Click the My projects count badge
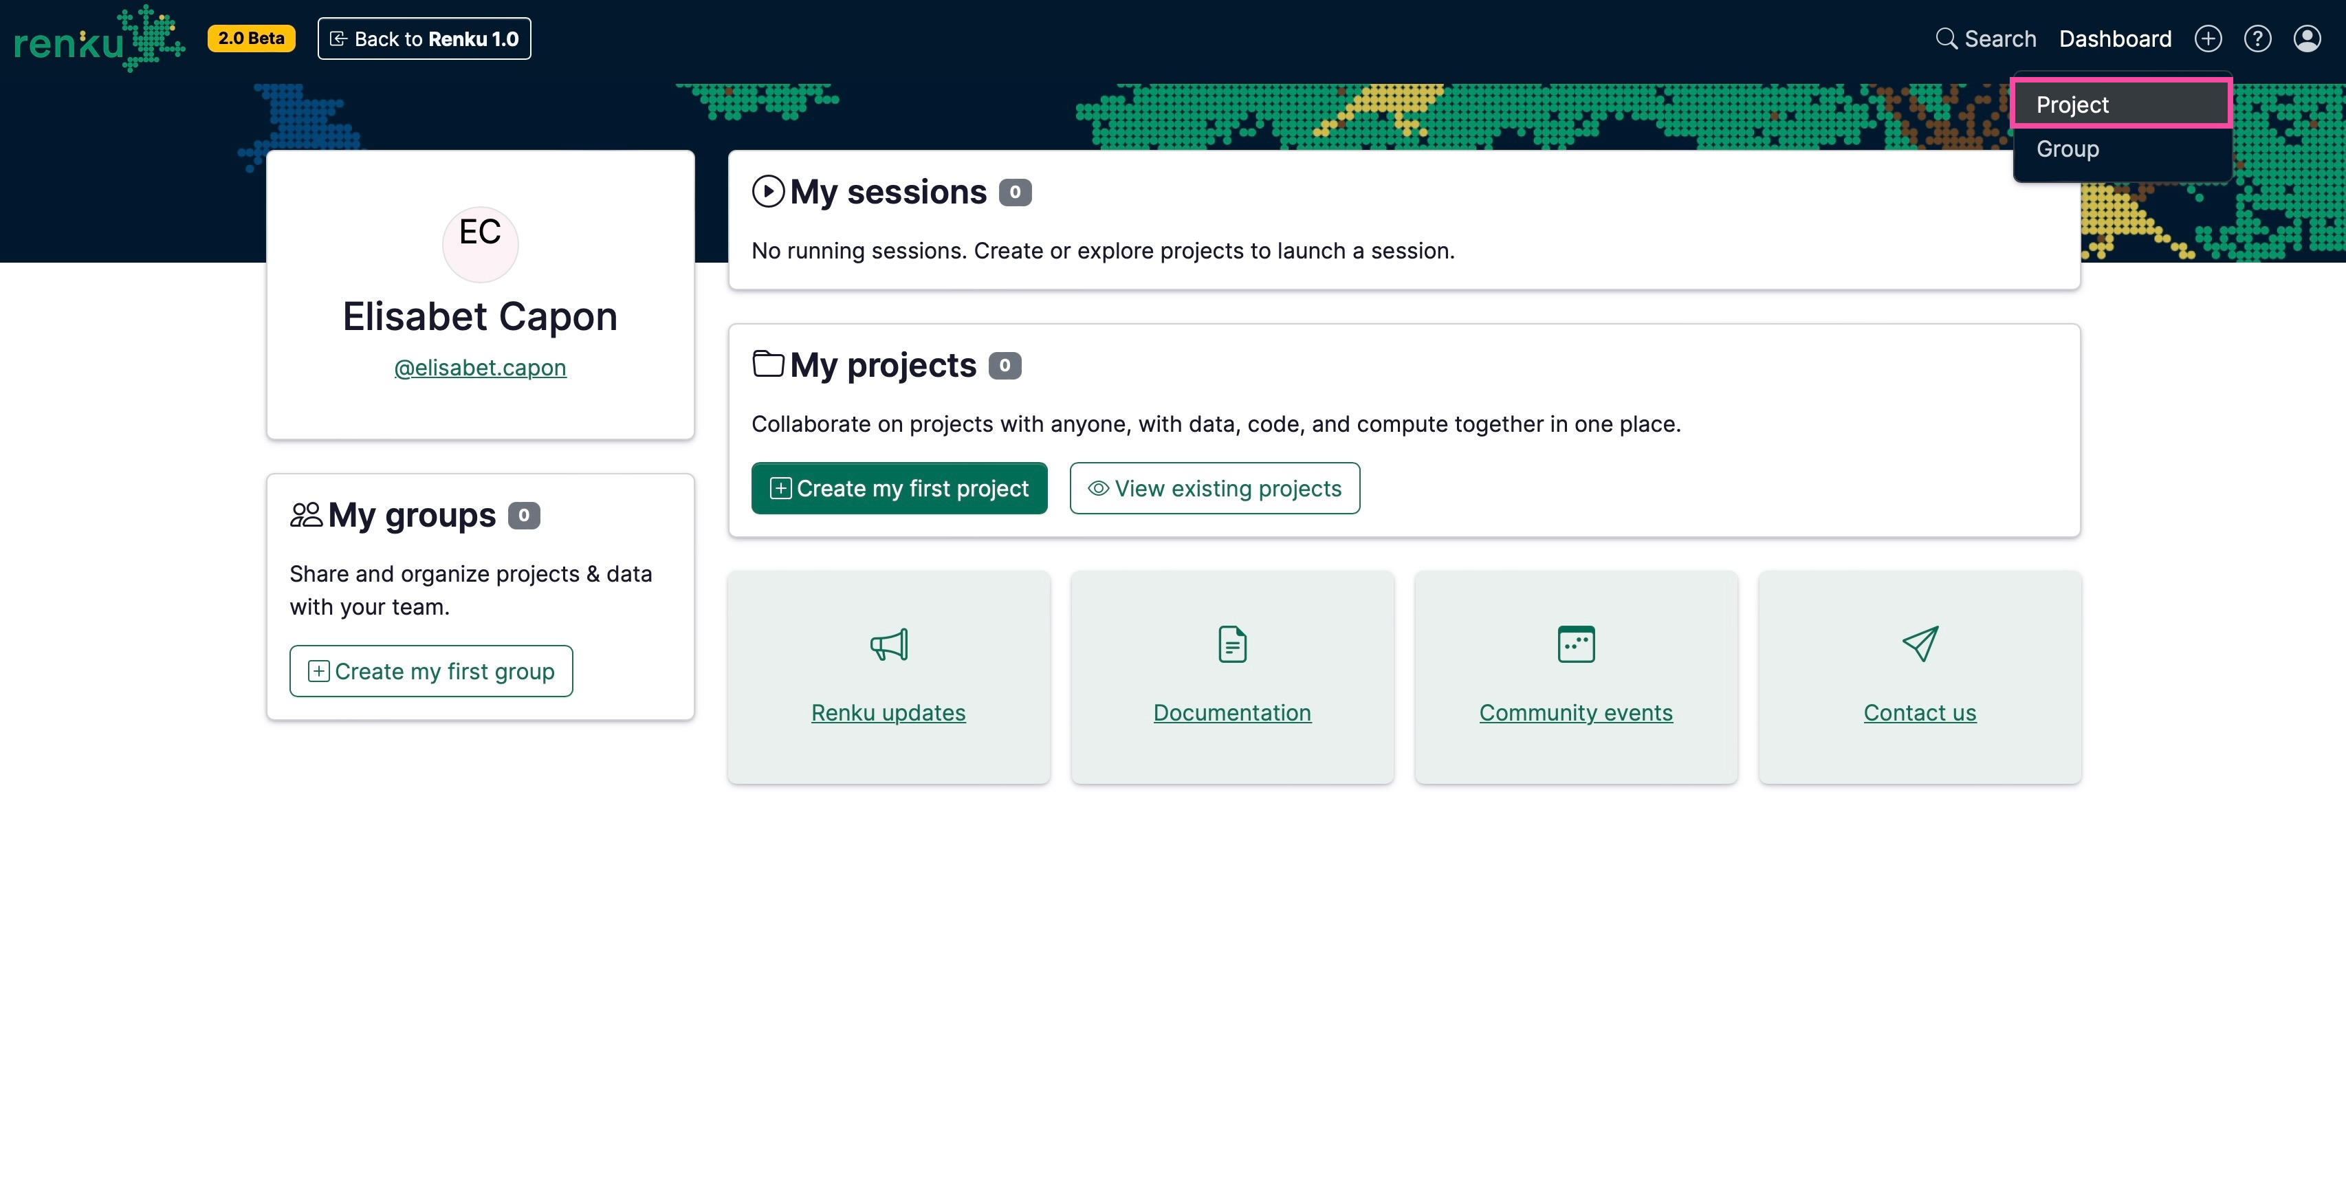Viewport: 2346px width, 1184px height. click(1005, 365)
